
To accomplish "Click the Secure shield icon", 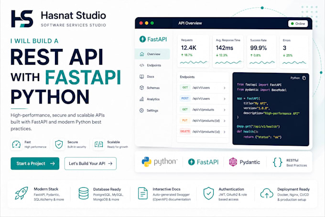I will (x=59, y=144).
